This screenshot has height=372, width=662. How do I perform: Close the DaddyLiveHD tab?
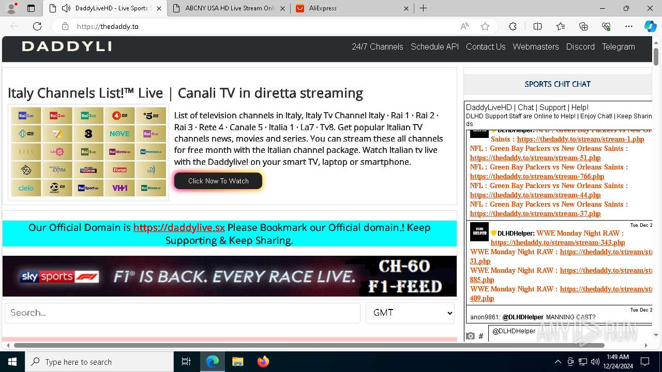(x=159, y=8)
